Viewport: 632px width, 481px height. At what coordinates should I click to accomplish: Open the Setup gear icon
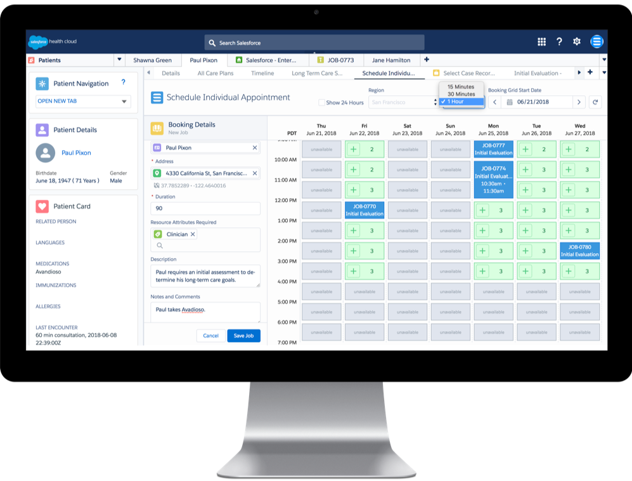tap(577, 41)
